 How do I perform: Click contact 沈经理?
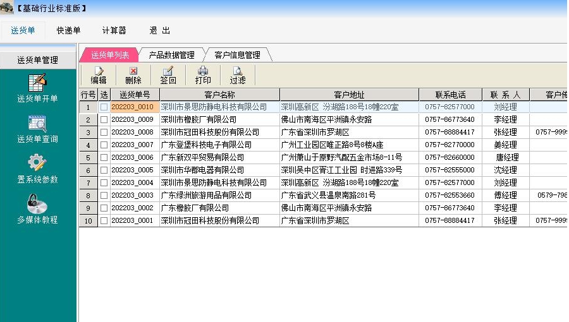[x=505, y=170]
